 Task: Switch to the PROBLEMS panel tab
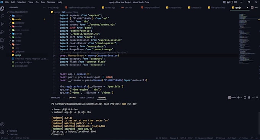coord(56,98)
